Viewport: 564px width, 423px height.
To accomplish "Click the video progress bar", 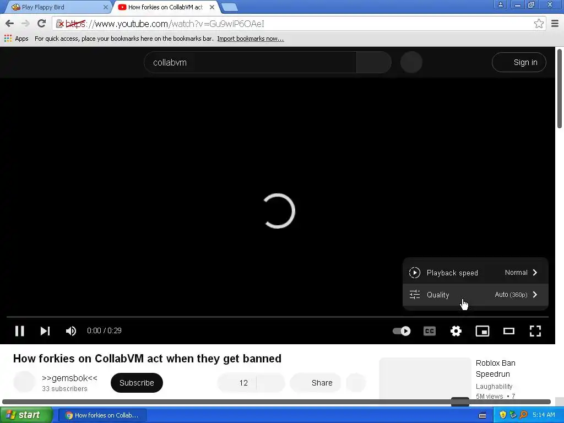I will (x=278, y=317).
